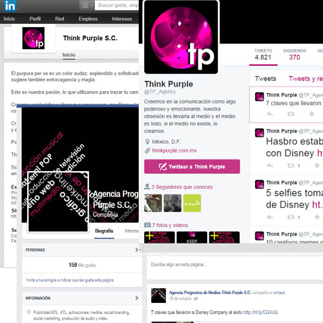Select Información tab on Facebook page

132,231
